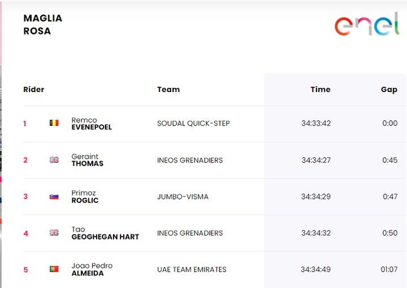Click the Team column header
The image size is (407, 288).
(x=168, y=89)
